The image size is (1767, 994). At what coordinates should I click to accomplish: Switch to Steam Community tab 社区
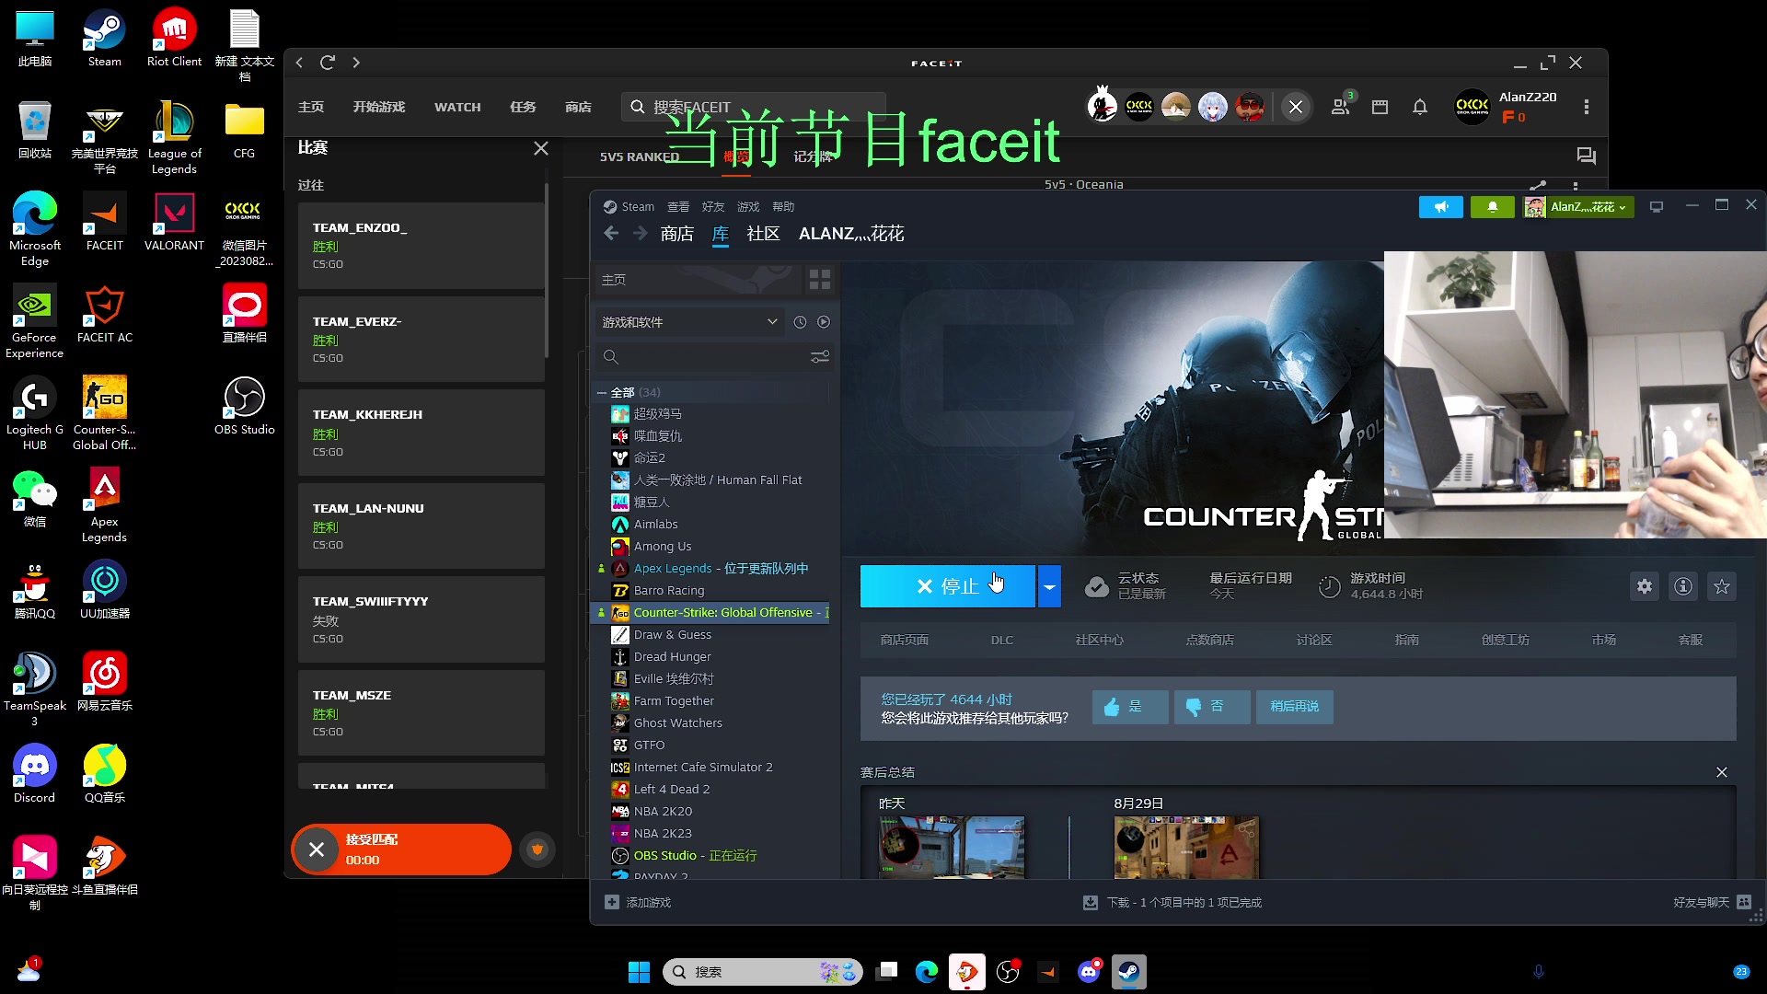point(763,234)
